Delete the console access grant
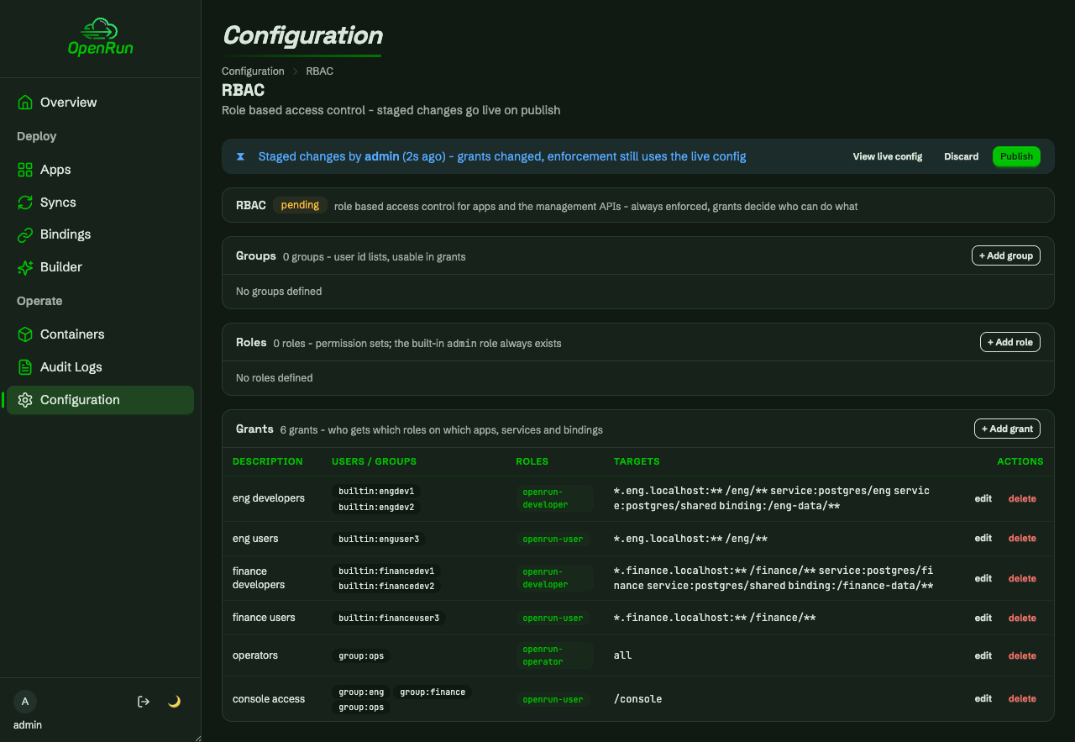 1022,698
